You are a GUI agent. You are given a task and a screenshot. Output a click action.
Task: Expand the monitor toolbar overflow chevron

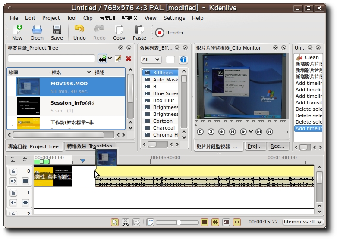(286, 132)
